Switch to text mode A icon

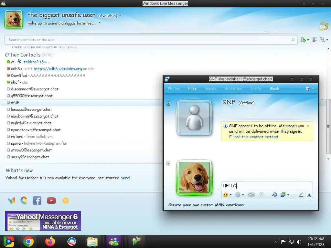[309, 195]
